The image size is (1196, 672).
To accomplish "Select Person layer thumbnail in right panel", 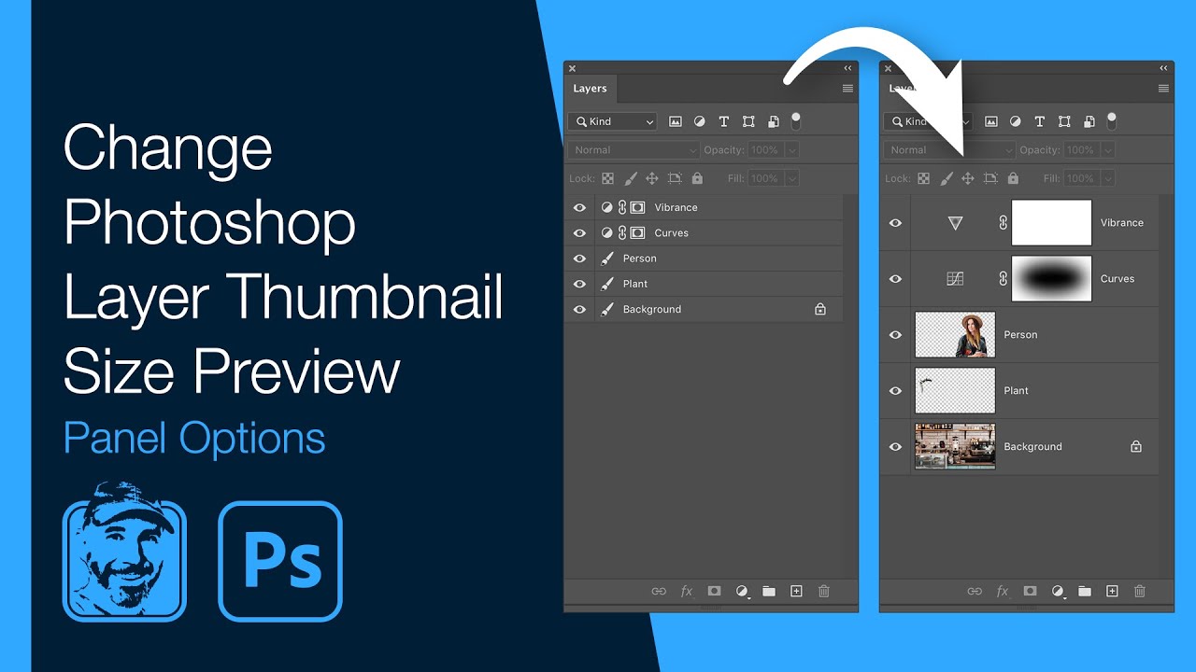I will 955,335.
